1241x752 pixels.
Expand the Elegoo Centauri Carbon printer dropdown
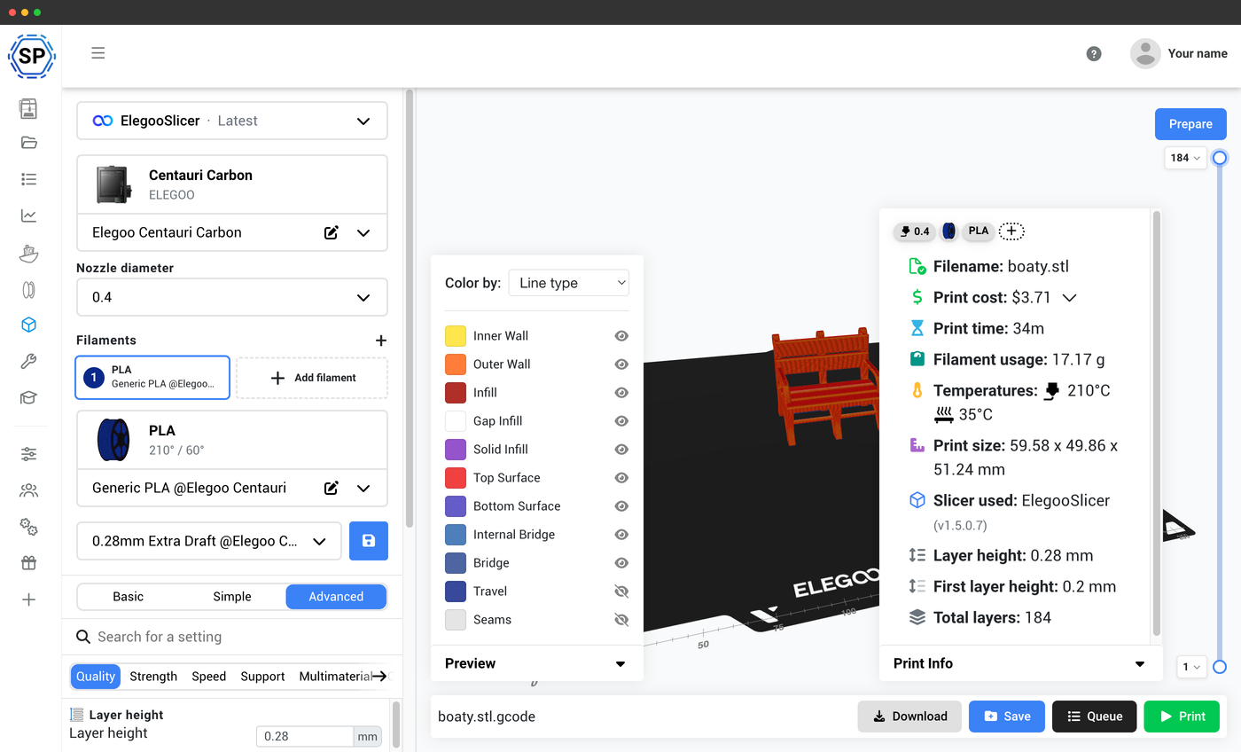(x=363, y=232)
